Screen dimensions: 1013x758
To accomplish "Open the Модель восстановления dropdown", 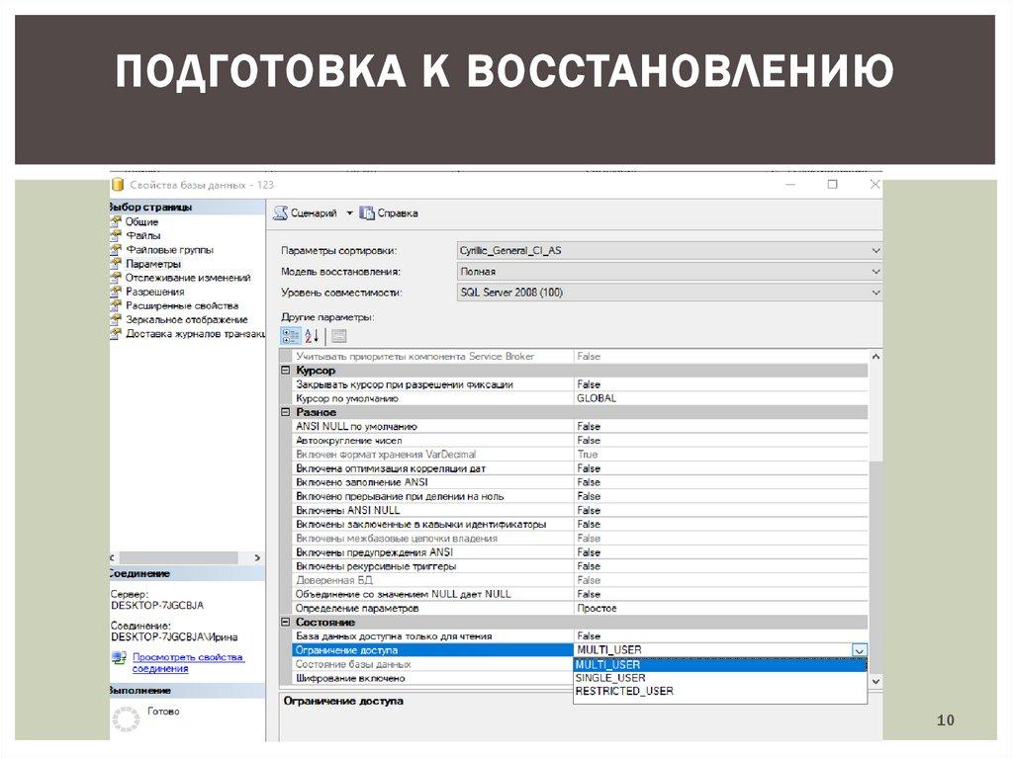I will click(875, 272).
